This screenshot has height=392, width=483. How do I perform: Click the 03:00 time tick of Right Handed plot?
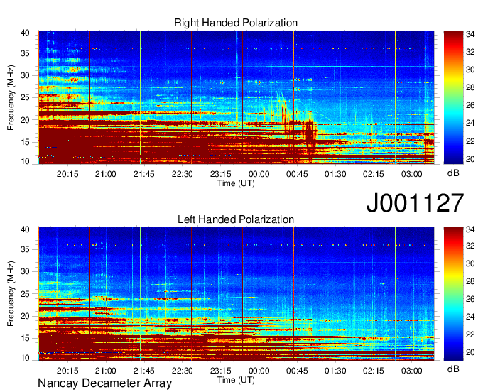pyautogui.click(x=411, y=174)
